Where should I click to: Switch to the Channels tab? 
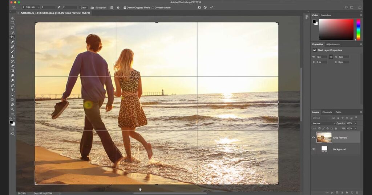click(327, 112)
